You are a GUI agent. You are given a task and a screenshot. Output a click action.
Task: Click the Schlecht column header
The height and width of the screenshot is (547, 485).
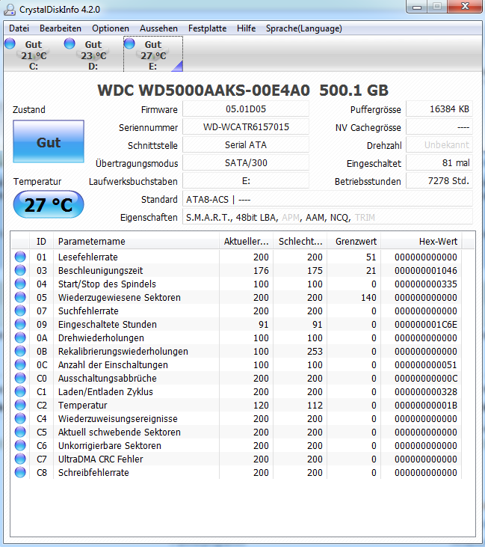point(300,242)
